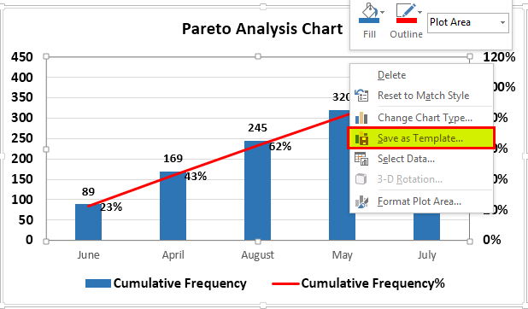
Task: Expand the Outline color dropdown arrow
Action: tap(419, 12)
